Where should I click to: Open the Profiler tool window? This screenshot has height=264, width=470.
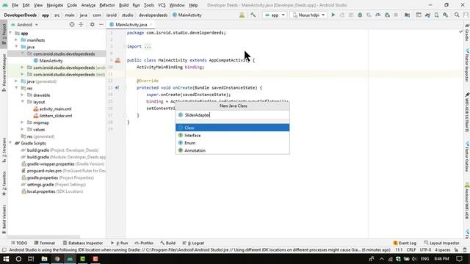(144, 243)
